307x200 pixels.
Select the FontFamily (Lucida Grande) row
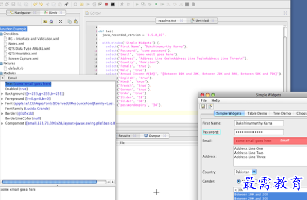point(27,109)
